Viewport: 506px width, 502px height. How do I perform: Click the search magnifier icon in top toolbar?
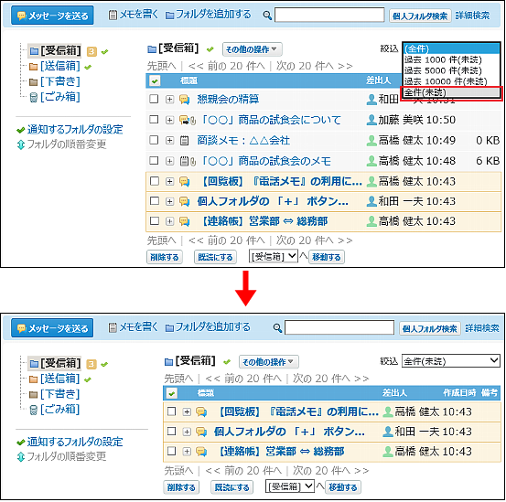(267, 16)
